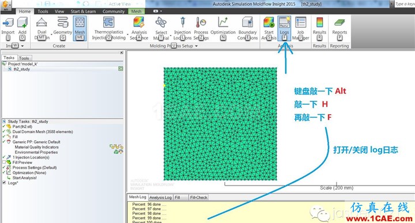Open the Logs ribbon icon
This screenshot has height=223, width=415.
(x=284, y=28)
